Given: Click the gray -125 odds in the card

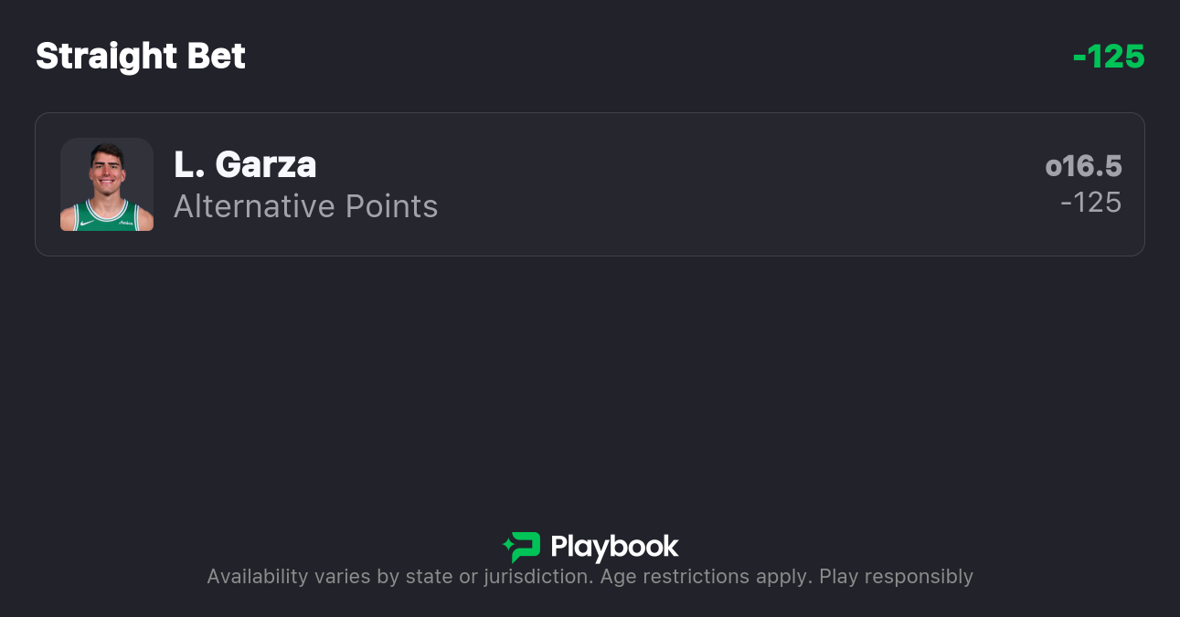Looking at the screenshot, I should point(1090,203).
